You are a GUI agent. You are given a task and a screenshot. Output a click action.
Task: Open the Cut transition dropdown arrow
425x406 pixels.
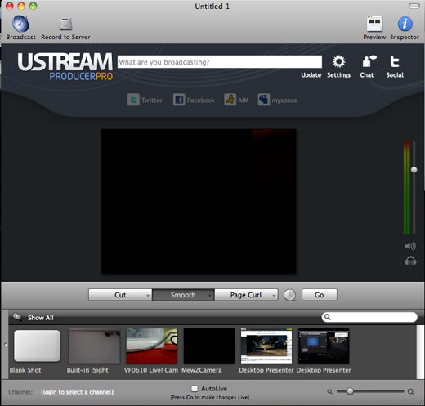click(148, 296)
